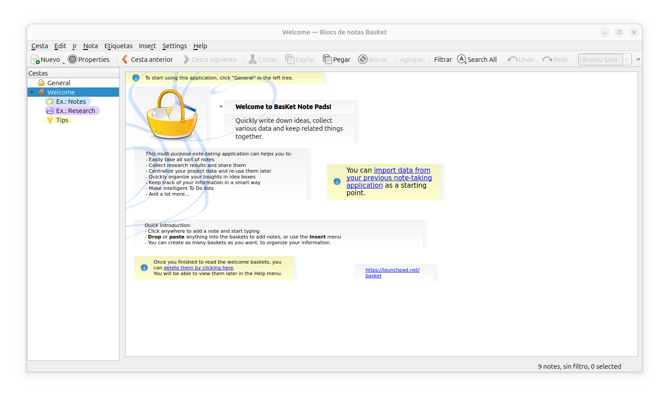Go to Cesta siguiente
This screenshot has height=401, width=669.
[210, 59]
